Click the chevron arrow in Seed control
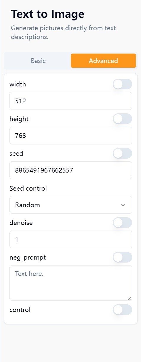 [123, 205]
